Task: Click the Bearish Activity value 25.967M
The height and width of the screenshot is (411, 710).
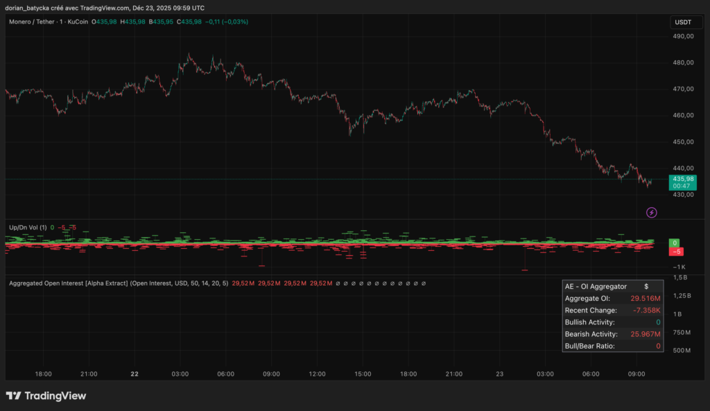Action: pos(643,334)
